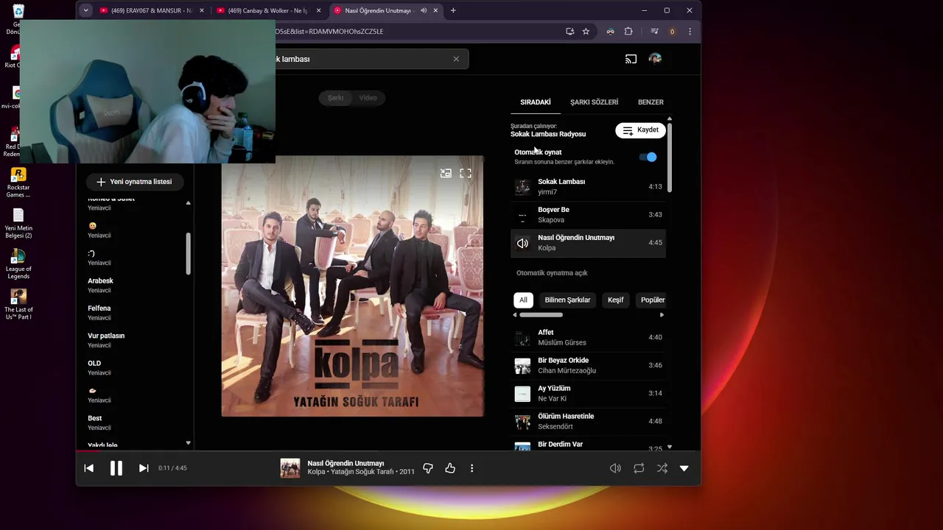Click queue scrollbar down arrow
Viewport: 943px width, 530px height.
[x=669, y=448]
